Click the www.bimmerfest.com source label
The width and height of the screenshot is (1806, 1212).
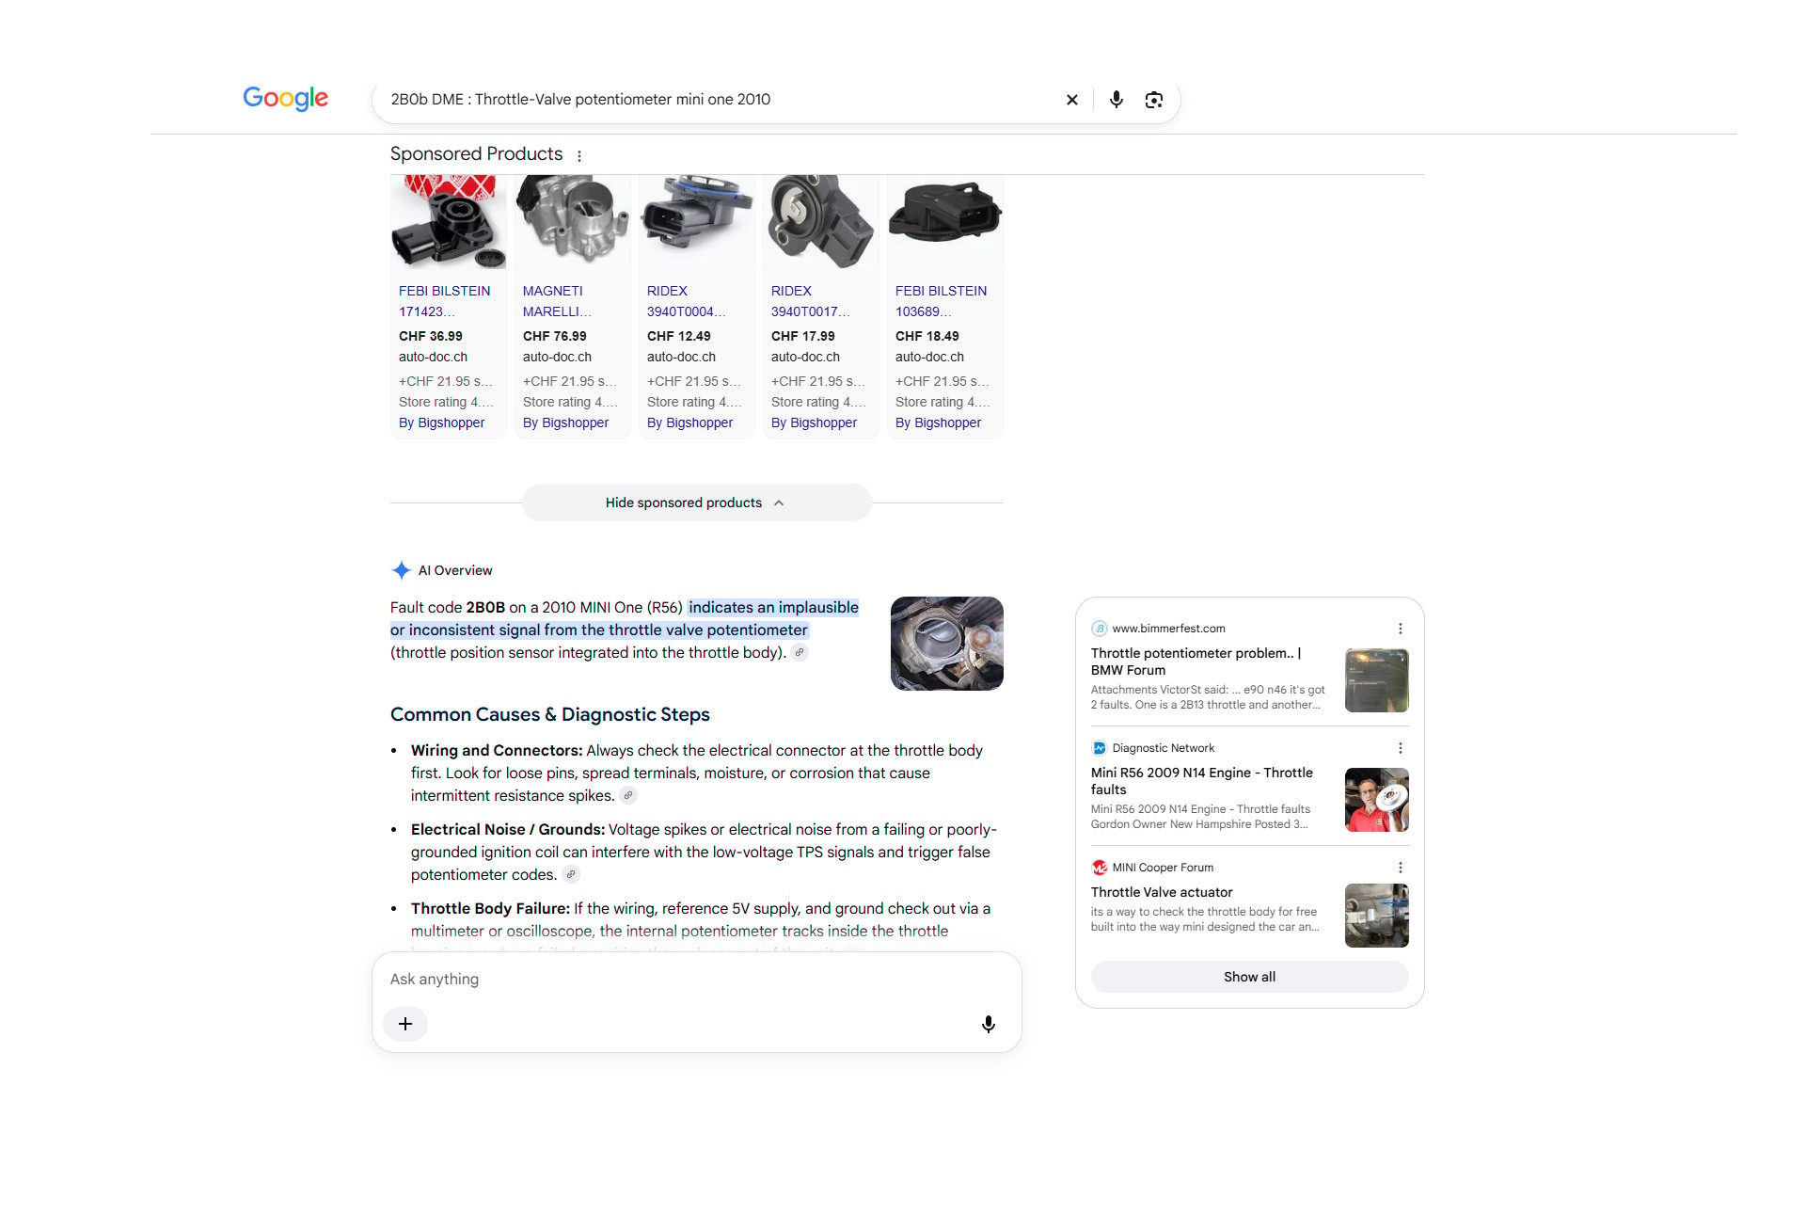pos(1168,629)
